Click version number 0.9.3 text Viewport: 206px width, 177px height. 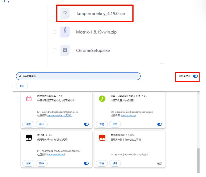tap(144, 96)
